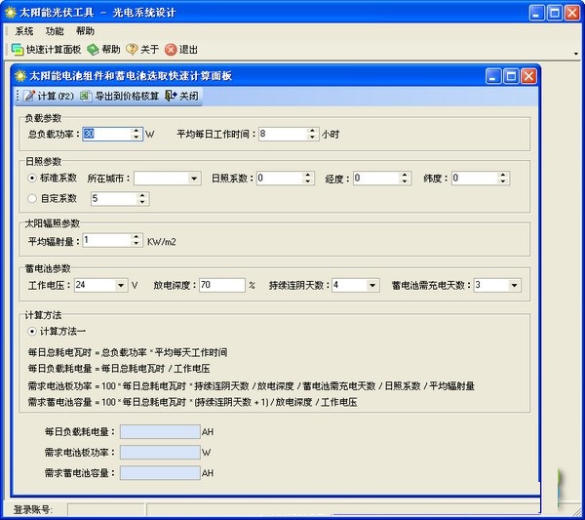
Task: Decrease 经度 with the down arrow
Action: pos(405,181)
